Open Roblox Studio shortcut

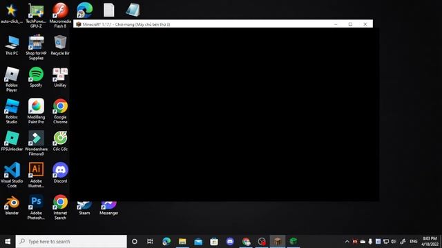point(12,112)
